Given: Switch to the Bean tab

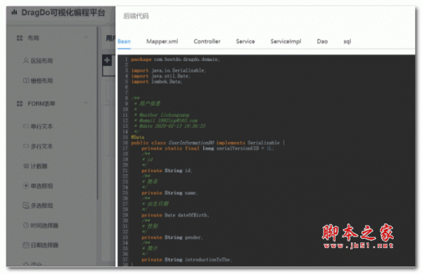Looking at the screenshot, I should (x=124, y=41).
